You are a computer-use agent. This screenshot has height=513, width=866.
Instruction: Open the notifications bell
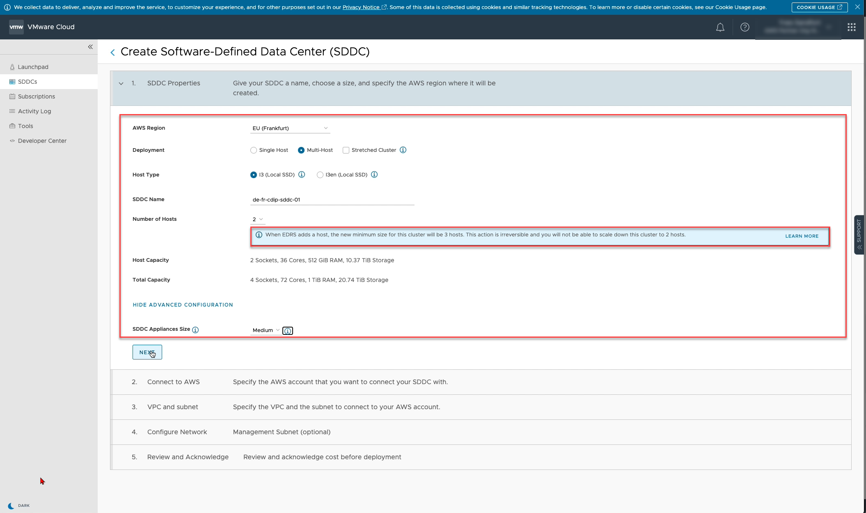click(x=720, y=27)
